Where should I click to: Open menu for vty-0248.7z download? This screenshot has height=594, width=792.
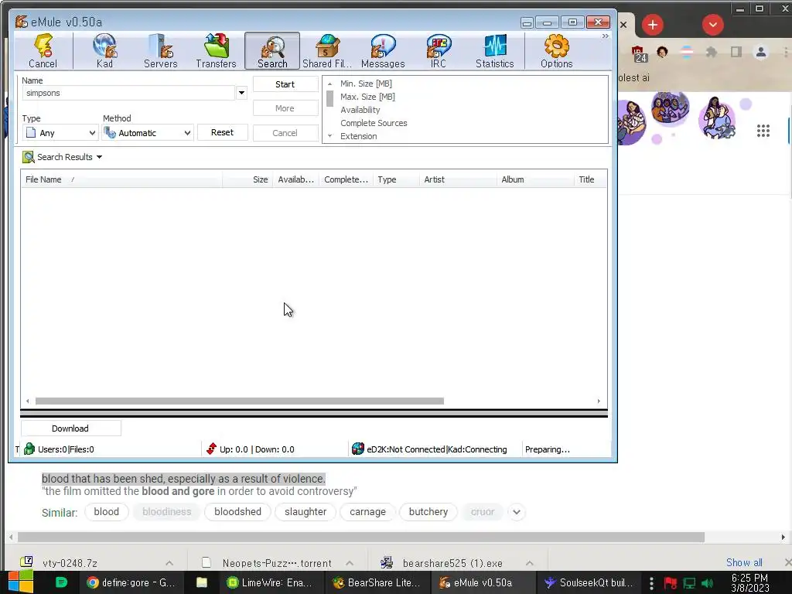pos(169,563)
